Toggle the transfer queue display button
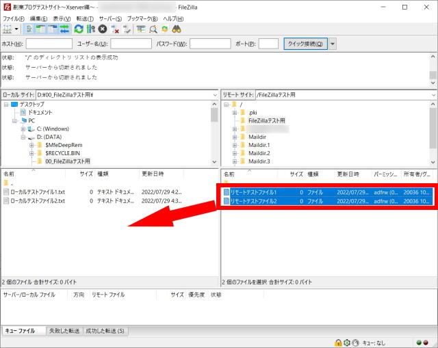 [x=65, y=29]
